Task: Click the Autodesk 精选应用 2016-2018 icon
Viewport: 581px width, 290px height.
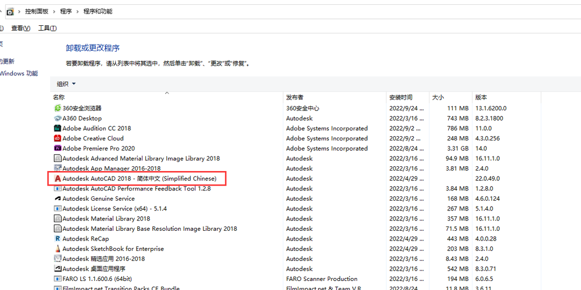Action: tap(58, 258)
